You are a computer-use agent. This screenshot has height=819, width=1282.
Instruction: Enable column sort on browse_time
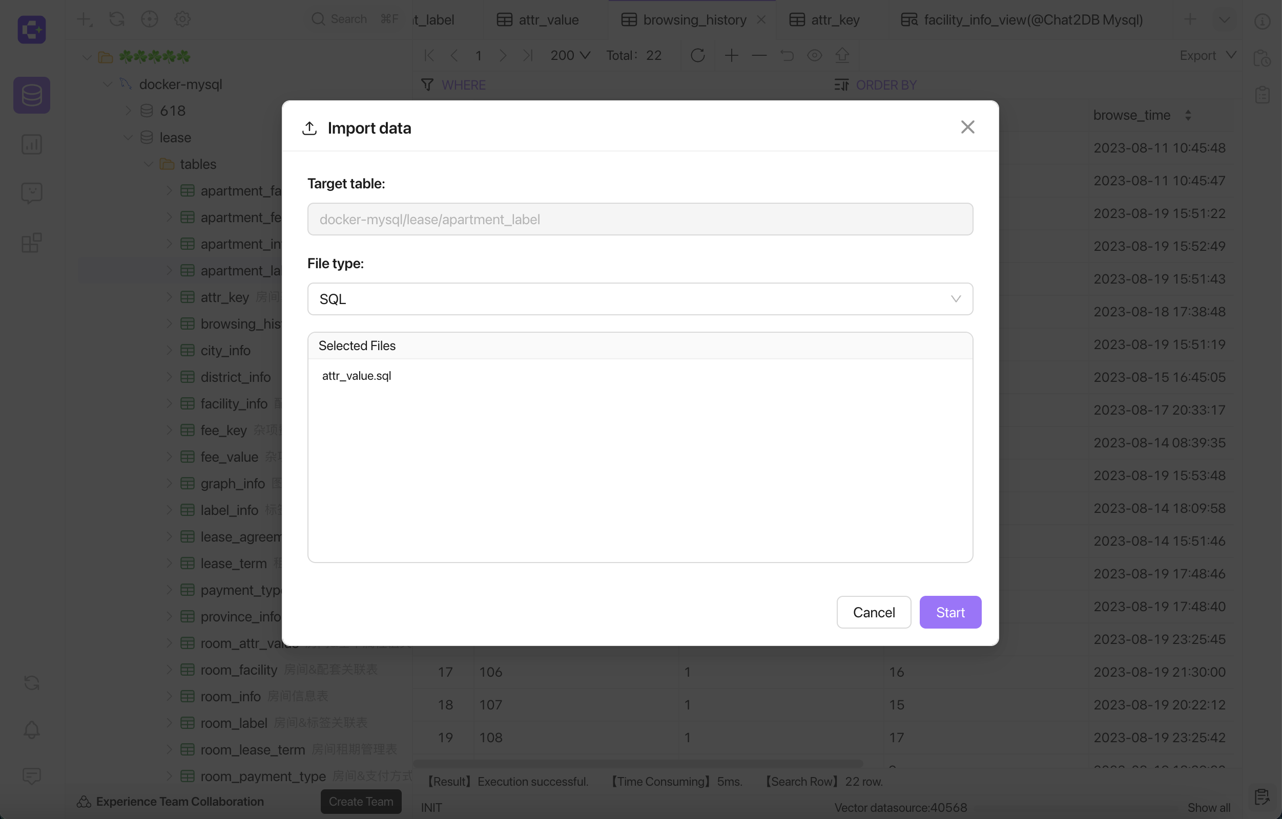[1187, 115]
